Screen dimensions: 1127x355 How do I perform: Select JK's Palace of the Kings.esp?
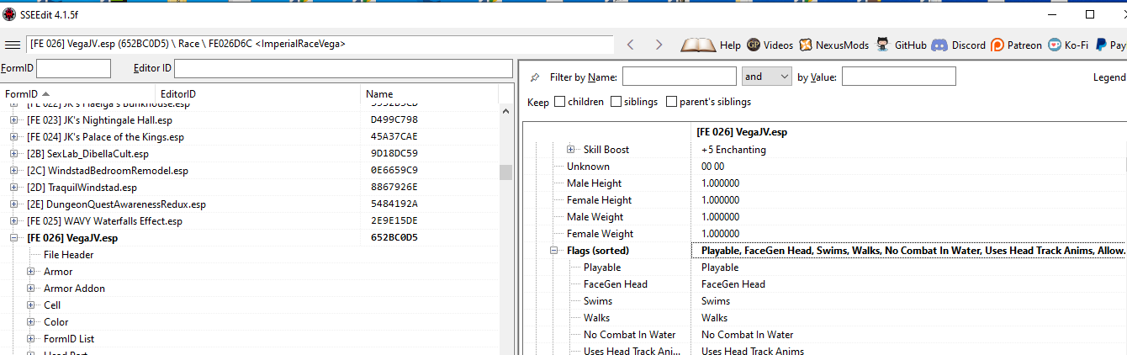tap(105, 137)
